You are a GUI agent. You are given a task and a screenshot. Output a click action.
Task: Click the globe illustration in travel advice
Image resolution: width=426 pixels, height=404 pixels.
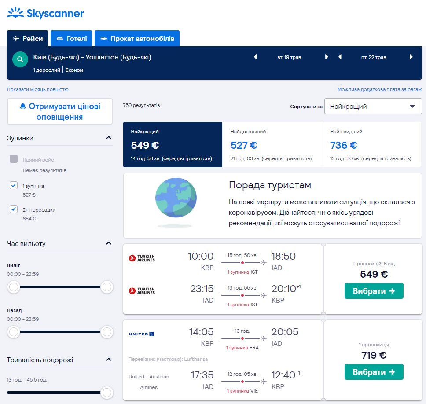176,198
